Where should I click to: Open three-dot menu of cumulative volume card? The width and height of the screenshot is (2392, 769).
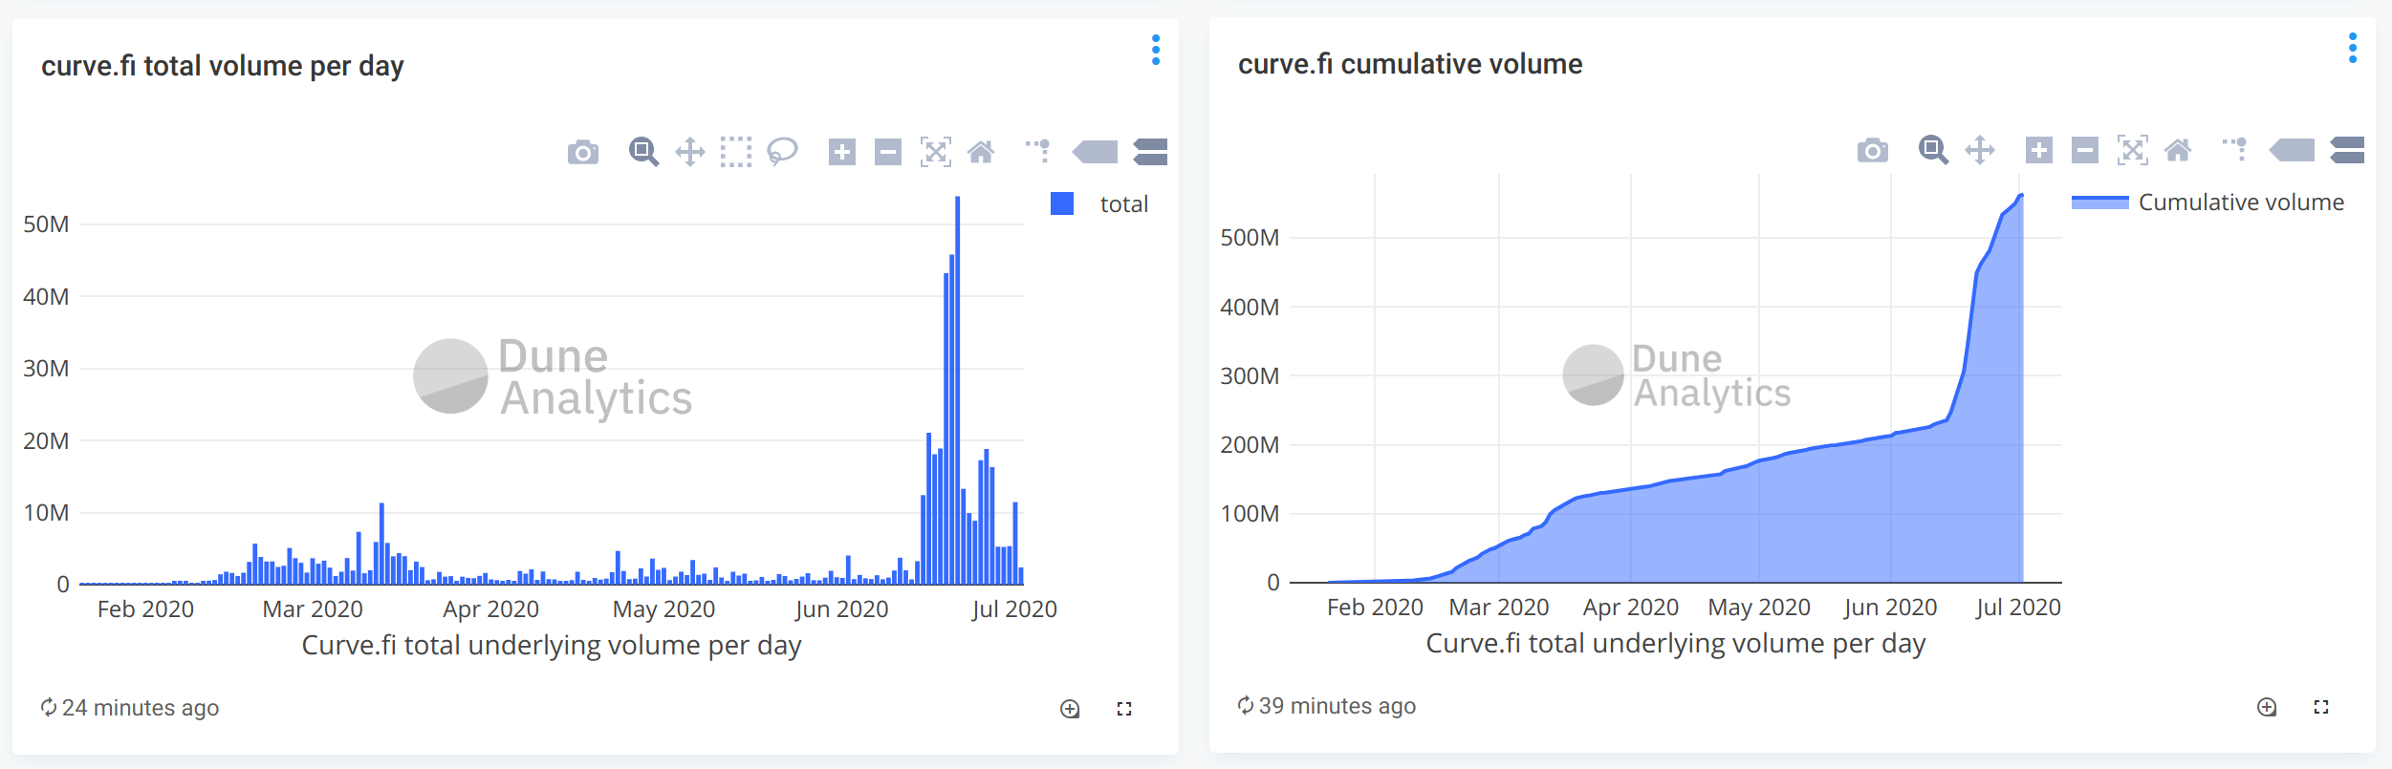coord(2353,48)
